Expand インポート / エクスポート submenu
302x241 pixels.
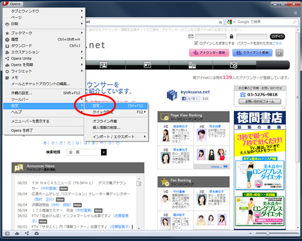[x=116, y=137]
